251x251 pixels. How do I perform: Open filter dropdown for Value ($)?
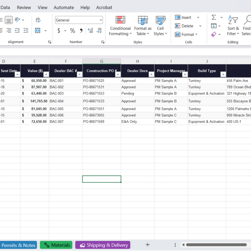tap(46, 74)
